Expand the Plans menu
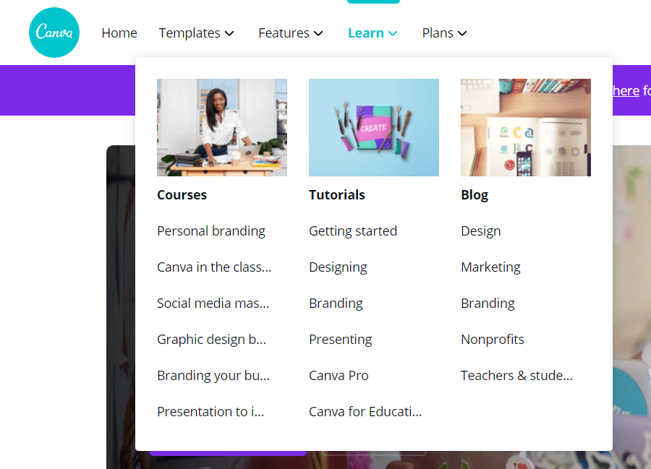 click(x=444, y=33)
